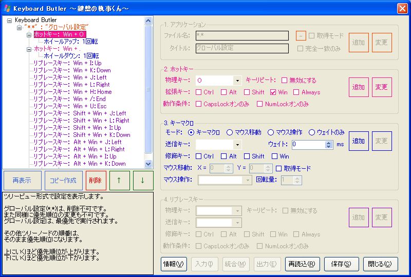Click the Keyboard Butler title bar icon
This screenshot has height=277, width=411.
click(x=7, y=8)
